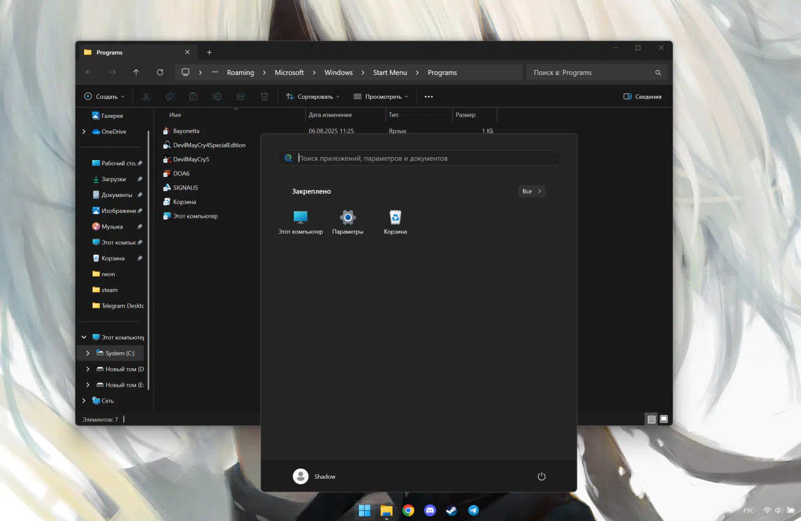Open File Explorer from the taskbar
Screen dimensions: 801x521
(386, 510)
